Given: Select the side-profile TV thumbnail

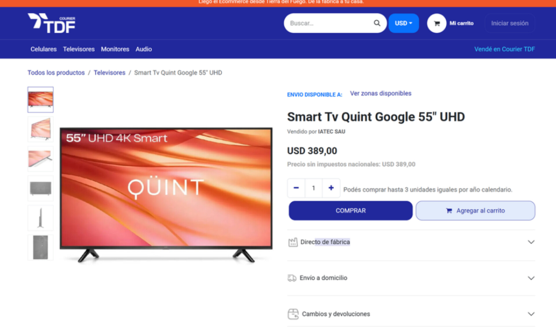Looking at the screenshot, I should pyautogui.click(x=41, y=218).
